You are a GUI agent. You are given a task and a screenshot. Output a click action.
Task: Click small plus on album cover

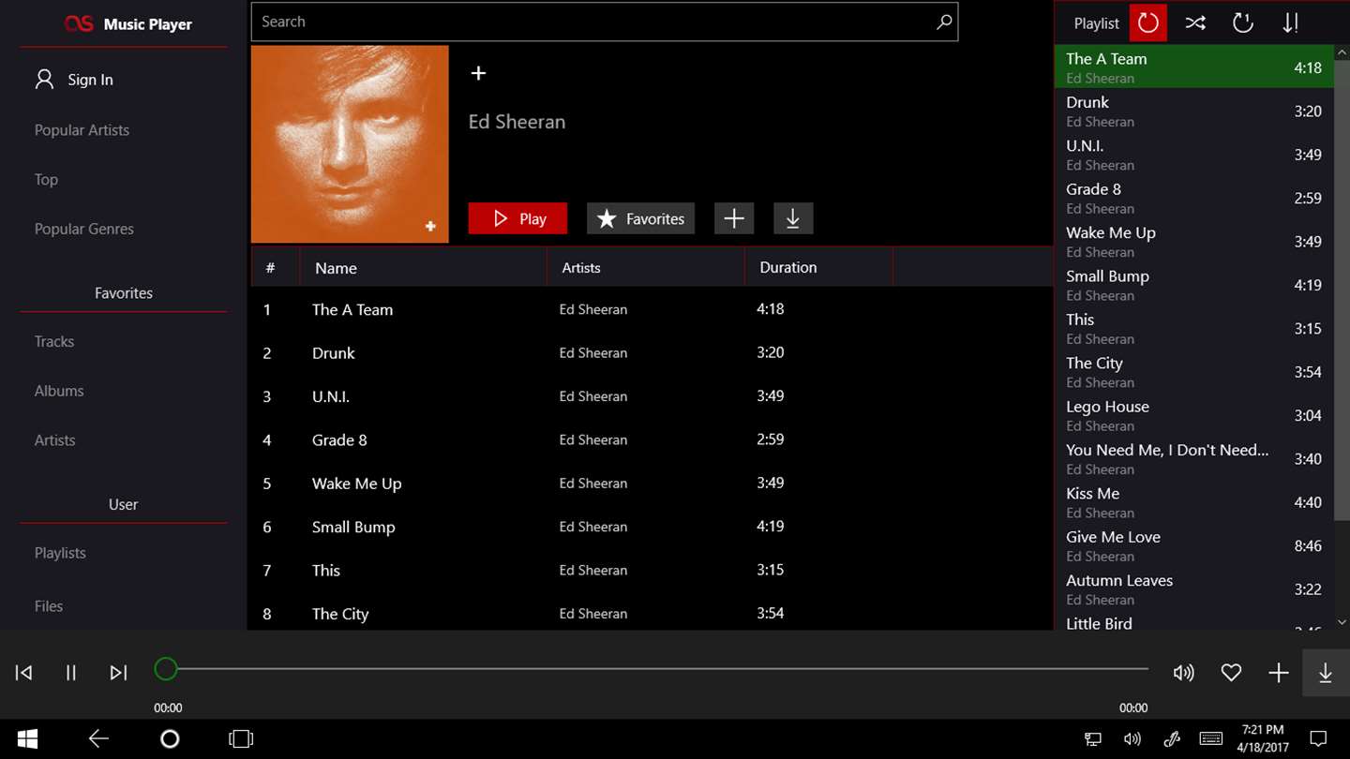[x=430, y=226]
